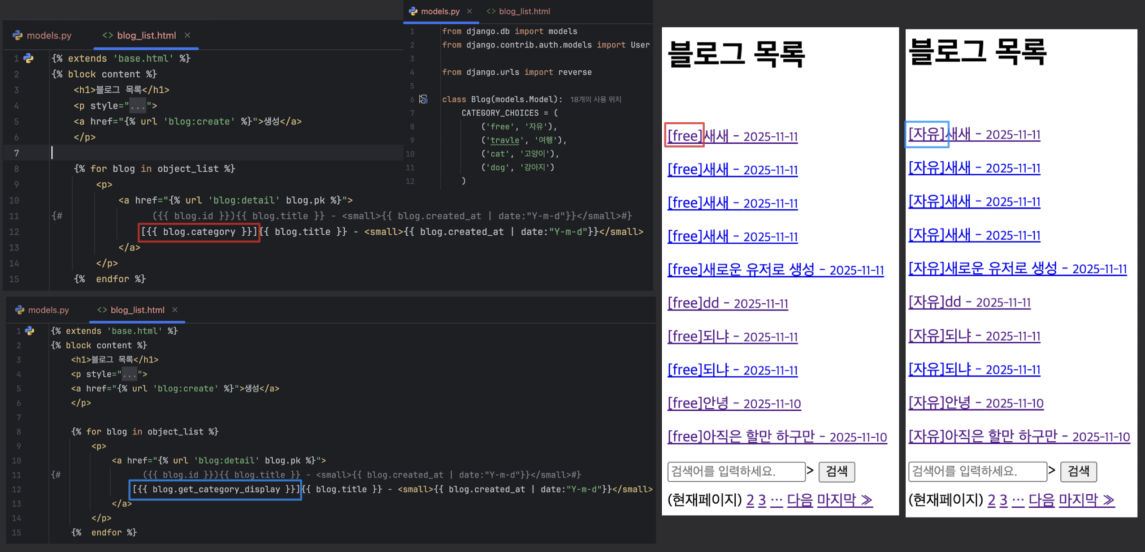Click 다음 link in left preview pagination

click(x=800, y=500)
